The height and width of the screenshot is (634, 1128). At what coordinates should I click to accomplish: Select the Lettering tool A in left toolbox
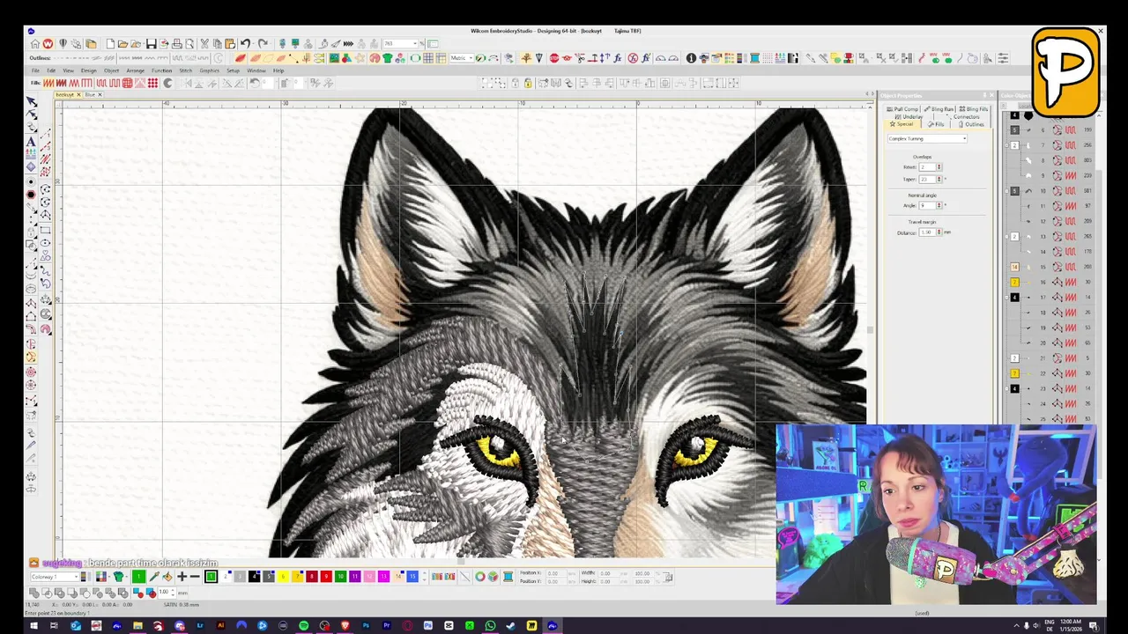tap(31, 142)
